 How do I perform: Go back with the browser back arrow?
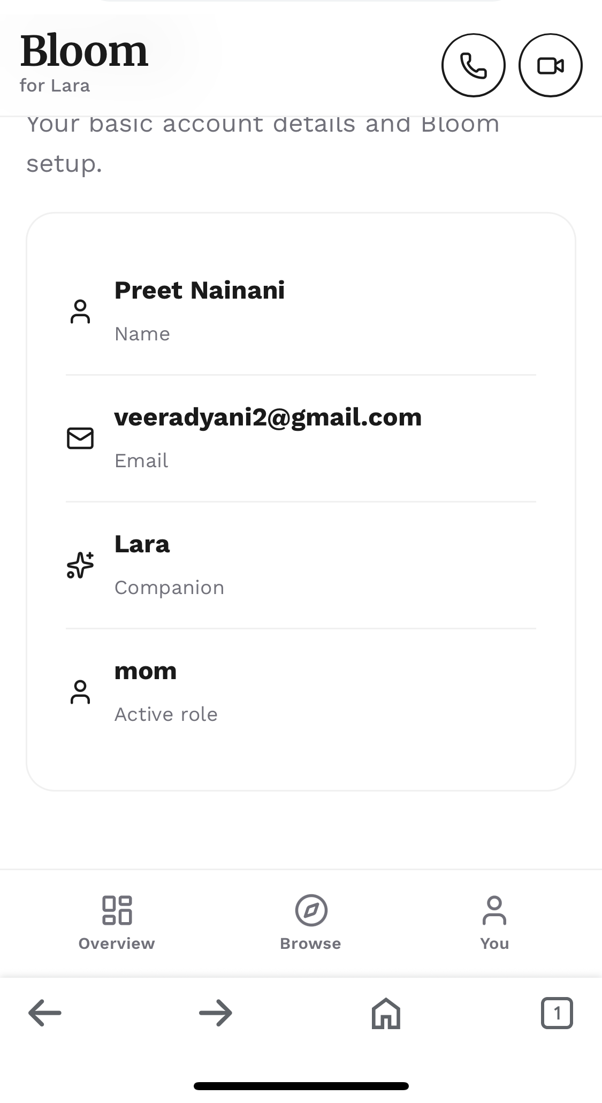click(x=45, y=1013)
